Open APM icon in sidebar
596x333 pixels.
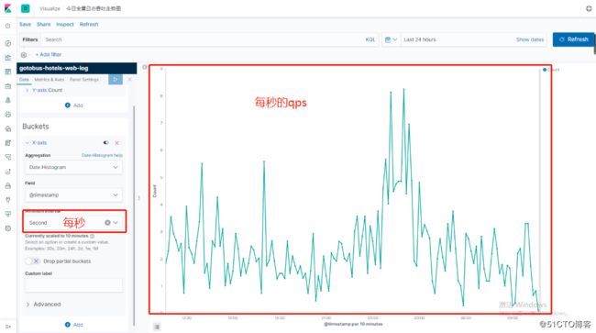click(x=8, y=157)
